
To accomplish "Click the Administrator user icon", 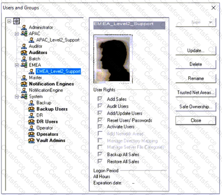I will tap(24, 27).
